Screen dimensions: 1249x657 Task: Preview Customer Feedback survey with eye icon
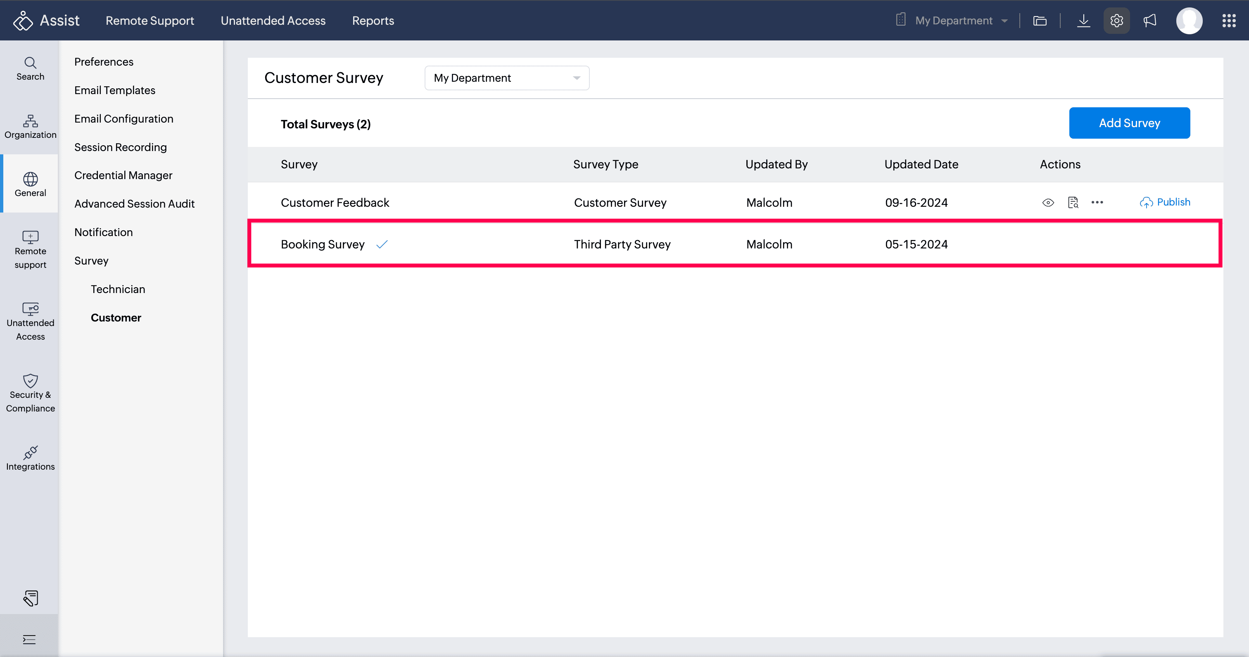tap(1048, 203)
